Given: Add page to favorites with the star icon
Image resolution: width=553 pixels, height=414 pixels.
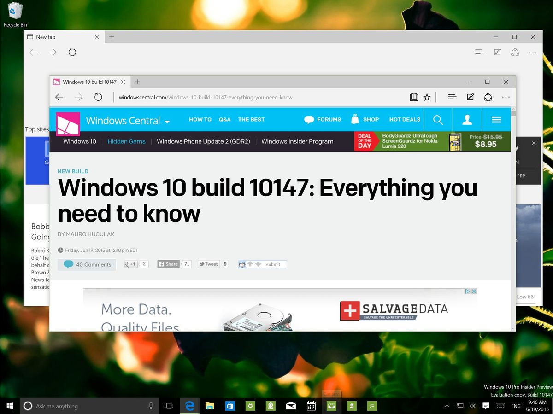Looking at the screenshot, I should (427, 97).
